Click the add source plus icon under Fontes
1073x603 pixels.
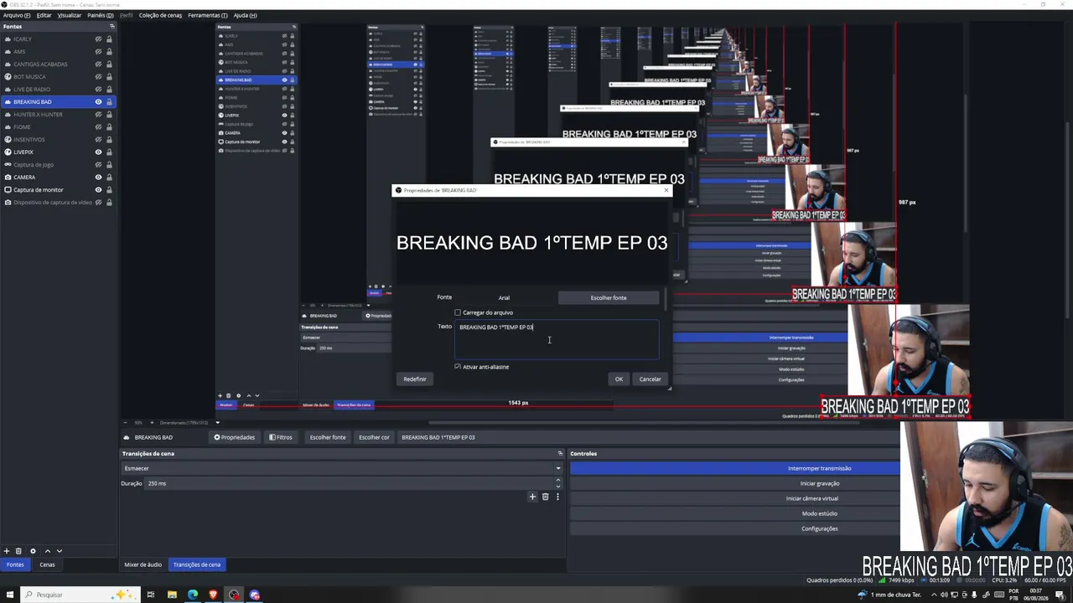[x=7, y=551]
